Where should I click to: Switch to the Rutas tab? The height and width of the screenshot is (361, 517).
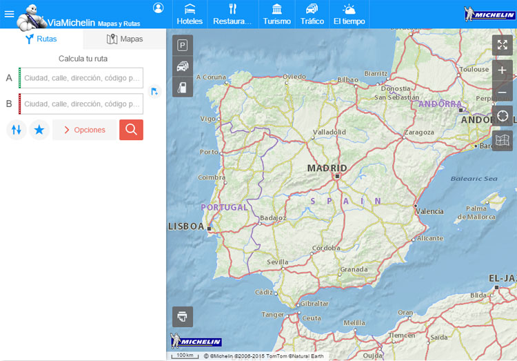click(x=41, y=39)
